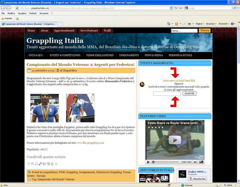
Task: Open the www.fila-grappling.com link
Action: [90, 143]
